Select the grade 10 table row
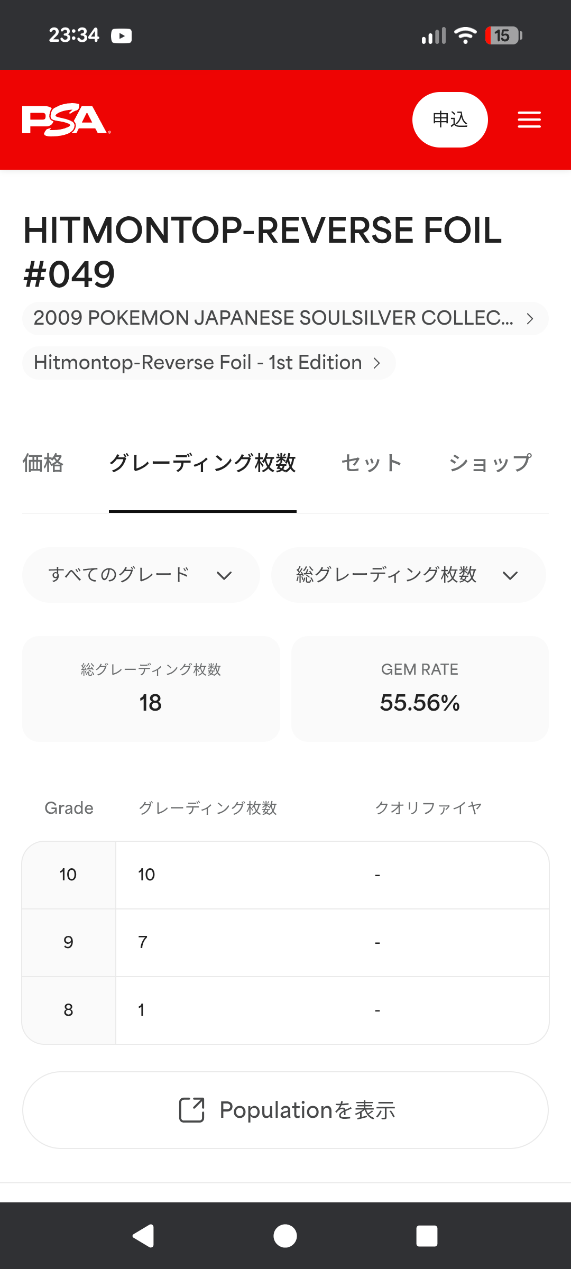Screen dimensions: 571x1269 click(x=285, y=875)
